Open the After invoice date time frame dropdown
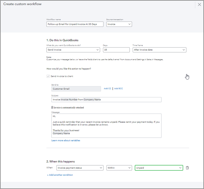Image resolution: width=204 pixels, height=189 pixels. 159,50
